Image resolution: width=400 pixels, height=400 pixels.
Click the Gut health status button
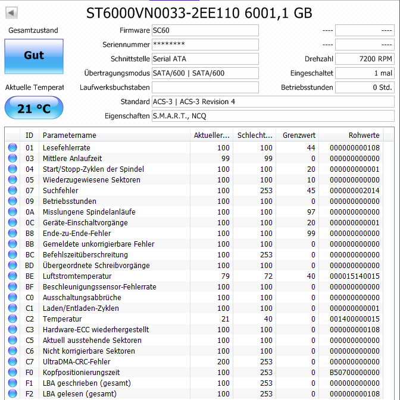point(34,56)
